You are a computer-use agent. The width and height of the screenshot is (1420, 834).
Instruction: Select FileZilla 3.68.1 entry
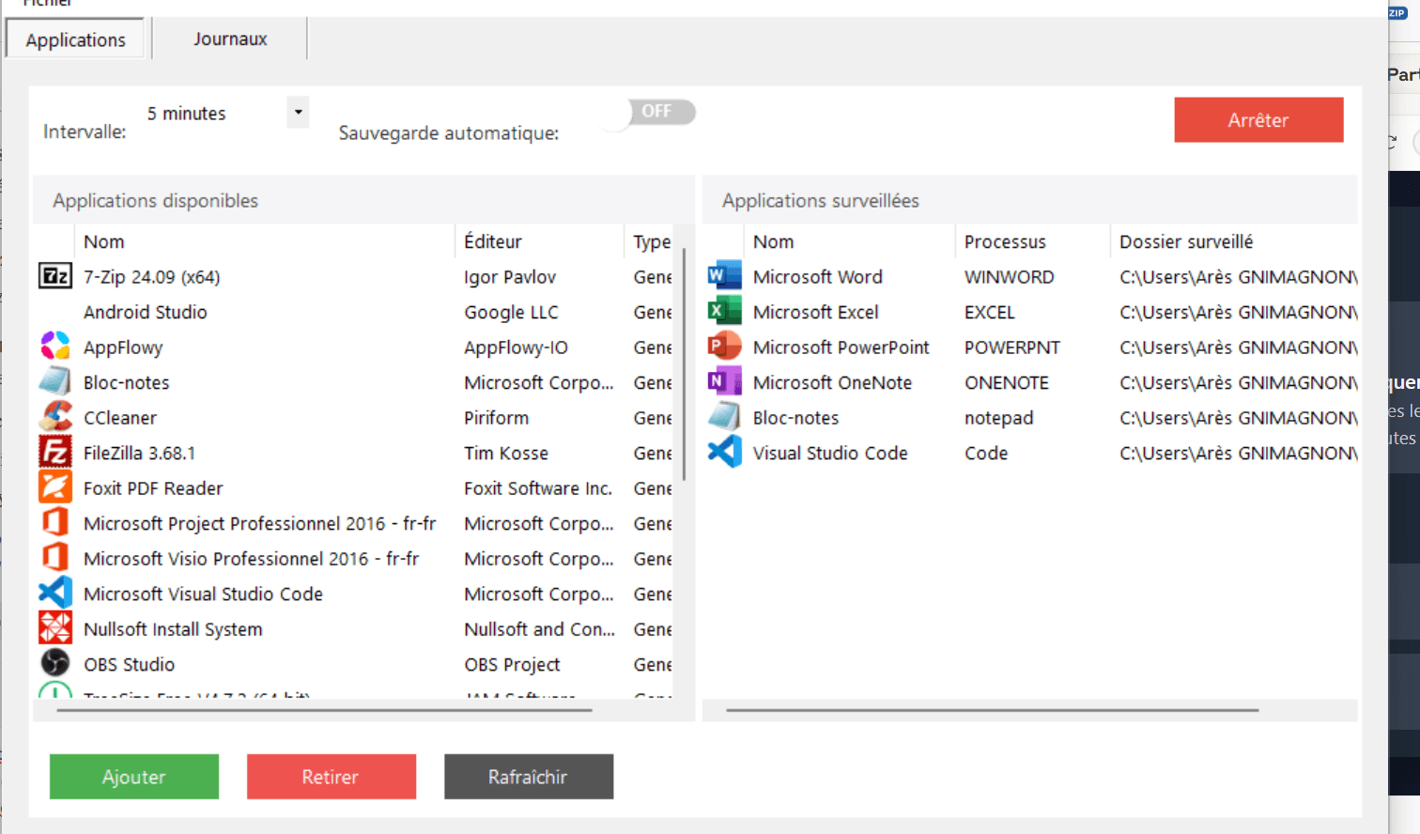tap(139, 453)
